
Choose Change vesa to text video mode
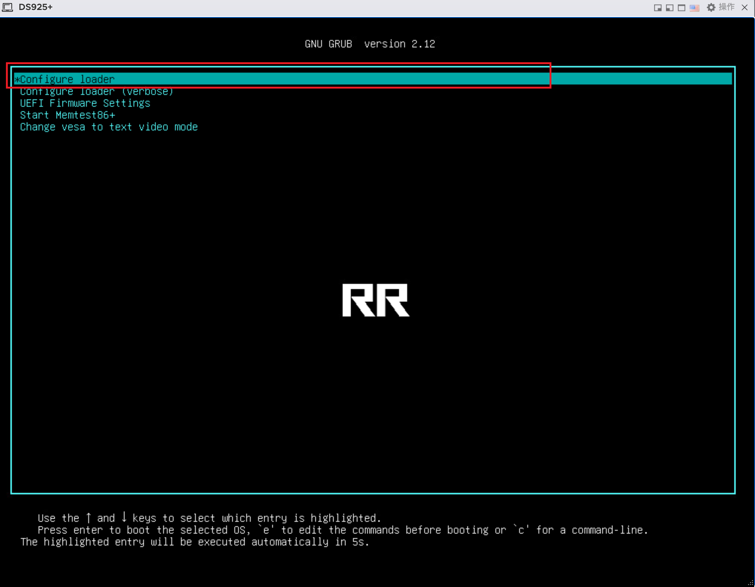coord(109,127)
